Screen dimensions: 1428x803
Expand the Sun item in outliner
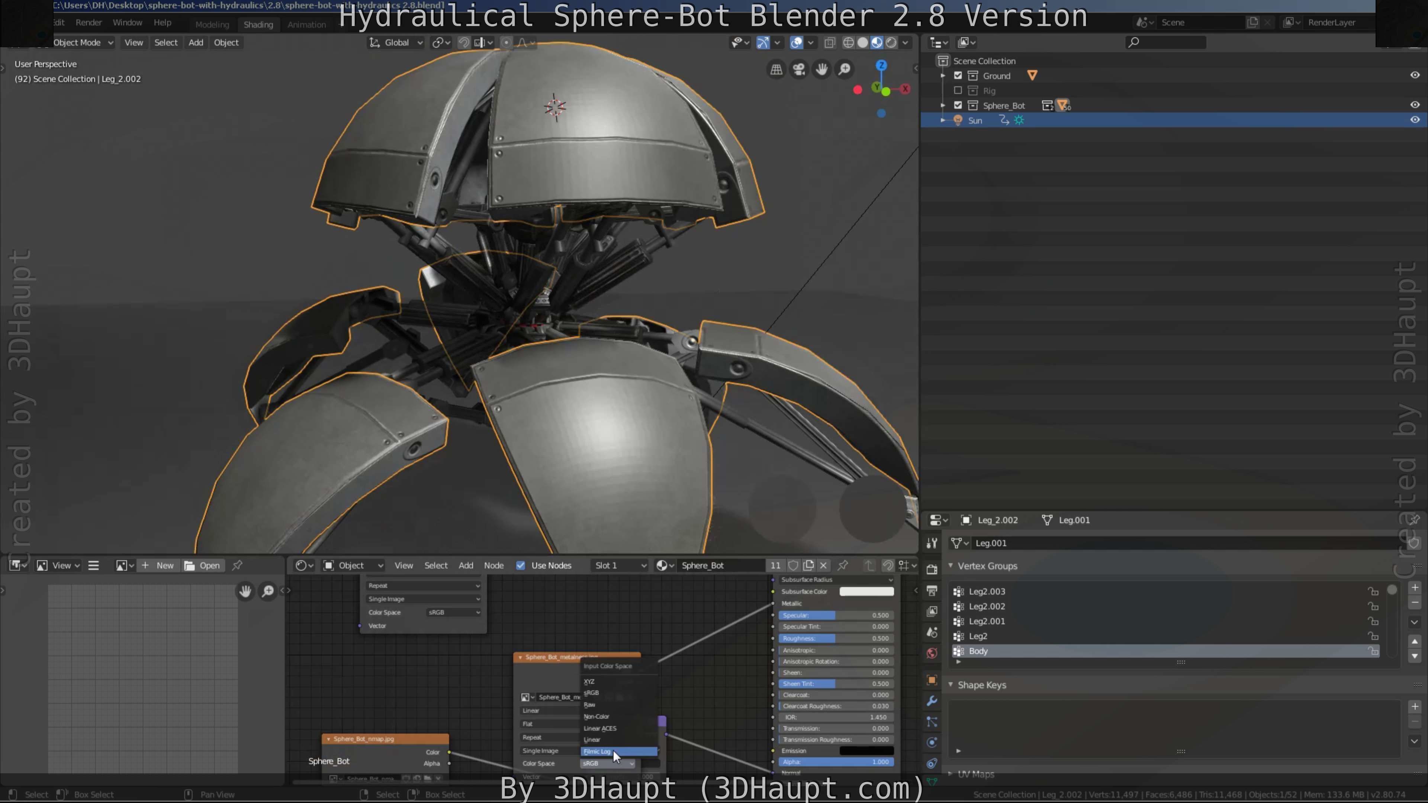click(943, 120)
